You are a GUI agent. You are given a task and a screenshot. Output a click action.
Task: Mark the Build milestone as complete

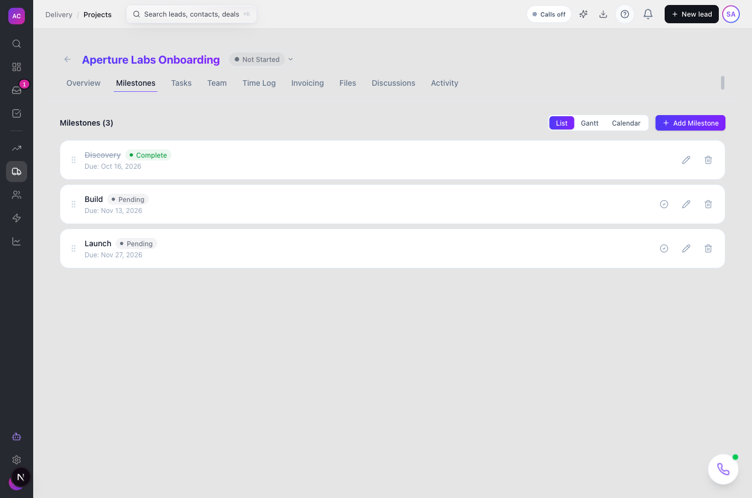(x=664, y=204)
